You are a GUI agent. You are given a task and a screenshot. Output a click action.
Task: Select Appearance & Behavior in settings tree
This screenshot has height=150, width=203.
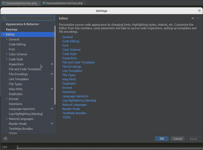click(x=23, y=24)
